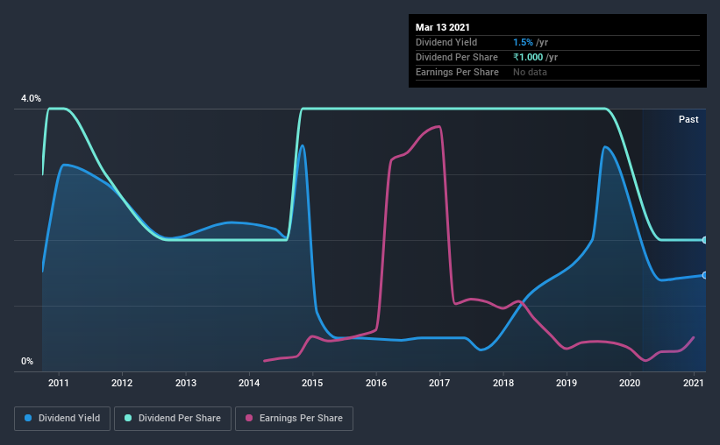Click the Dividend Per Share tooltip row label
720x445 pixels.
456,57
